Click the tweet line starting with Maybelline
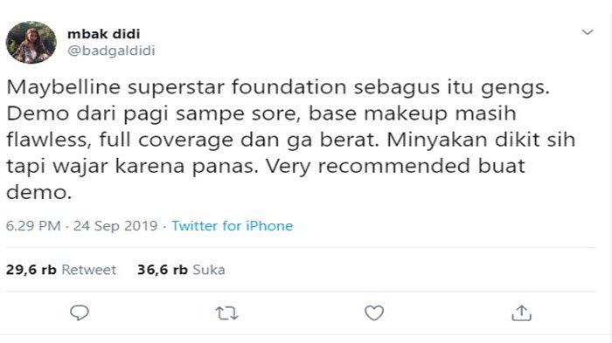This screenshot has height=343, width=612. [278, 87]
